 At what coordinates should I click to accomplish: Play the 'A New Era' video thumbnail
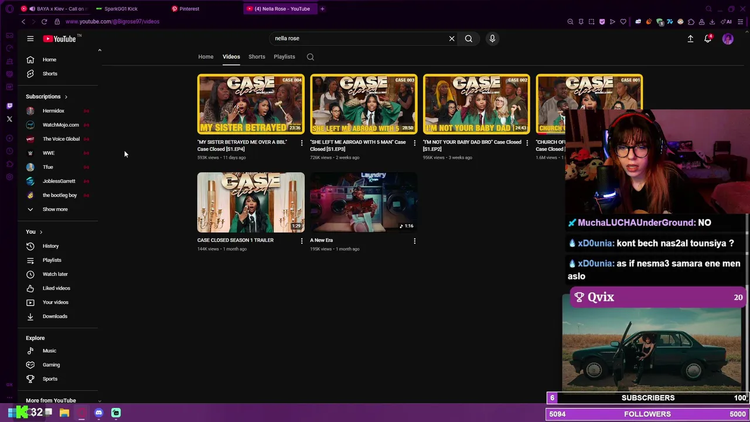[x=363, y=202]
